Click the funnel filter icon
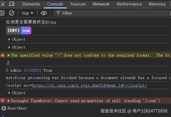171x117 pixels. 58,13
